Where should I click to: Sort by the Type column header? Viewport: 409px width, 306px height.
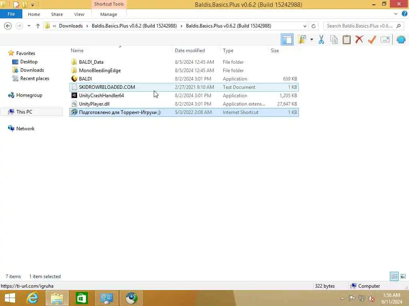coord(244,51)
